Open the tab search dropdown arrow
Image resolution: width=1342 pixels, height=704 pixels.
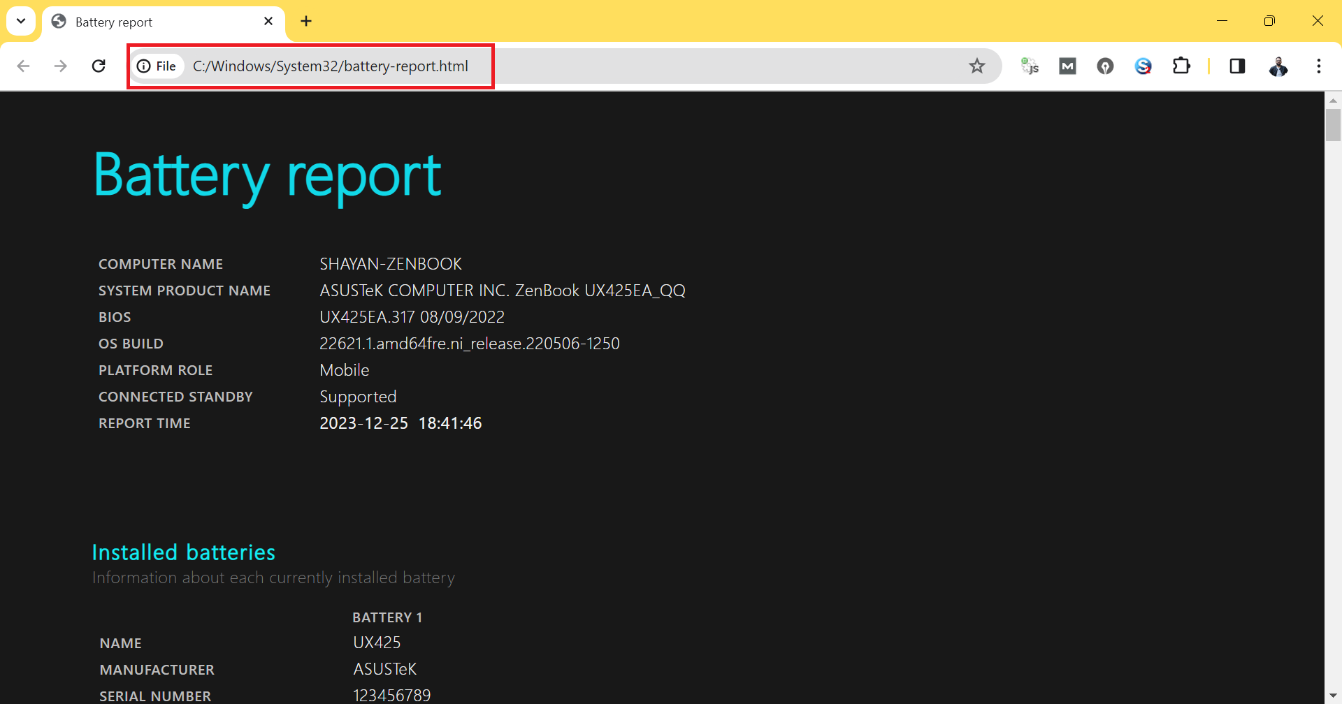pyautogui.click(x=21, y=21)
